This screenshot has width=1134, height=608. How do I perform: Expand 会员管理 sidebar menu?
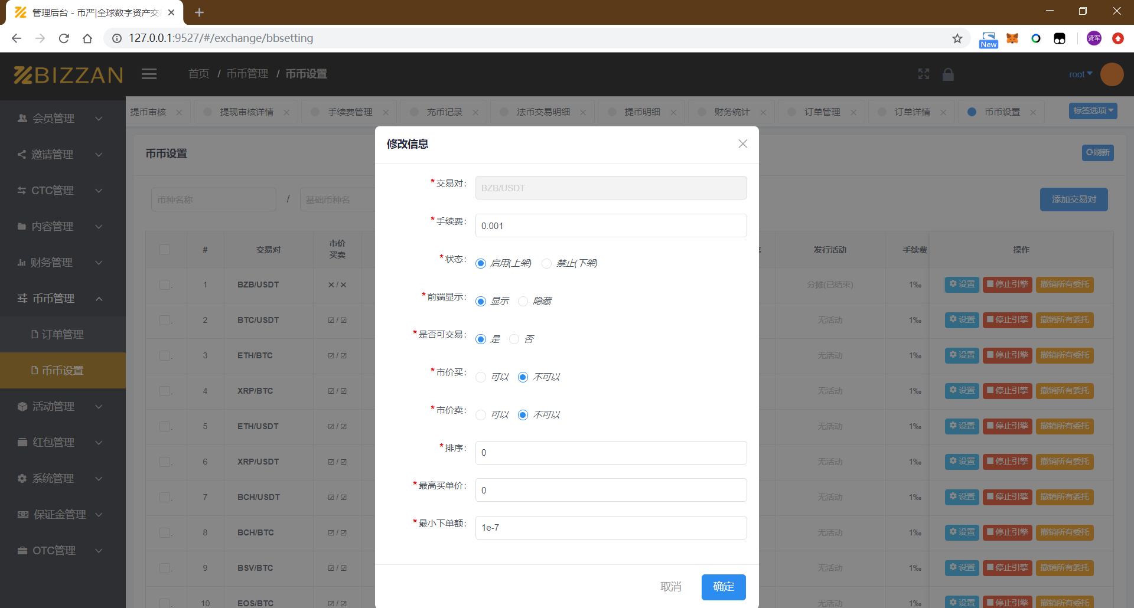(59, 119)
